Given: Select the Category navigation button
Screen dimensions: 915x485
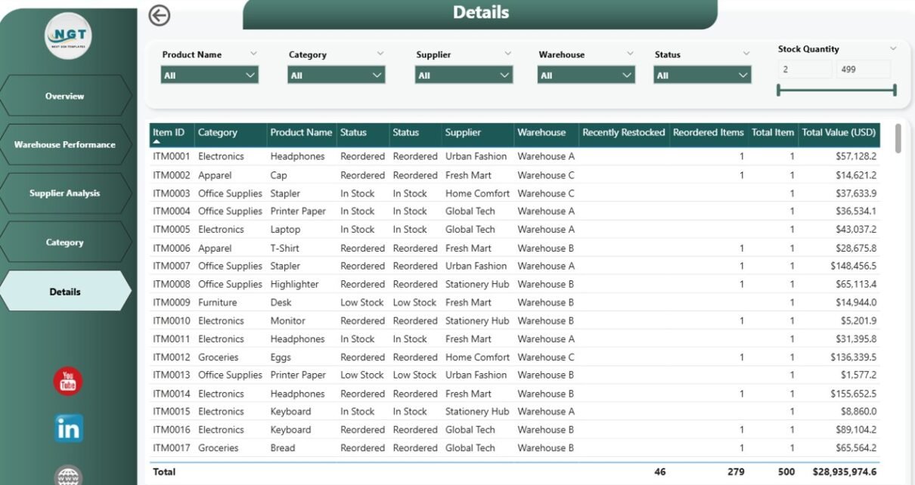Looking at the screenshot, I should tap(67, 242).
